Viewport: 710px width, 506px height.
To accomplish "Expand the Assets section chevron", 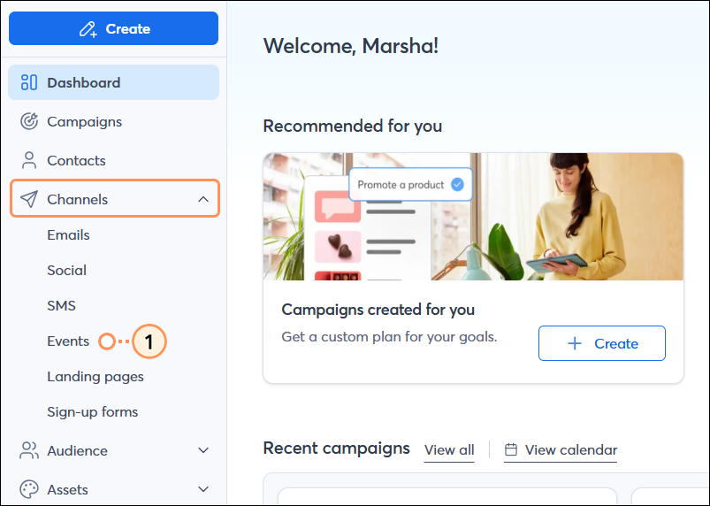I will (x=203, y=490).
